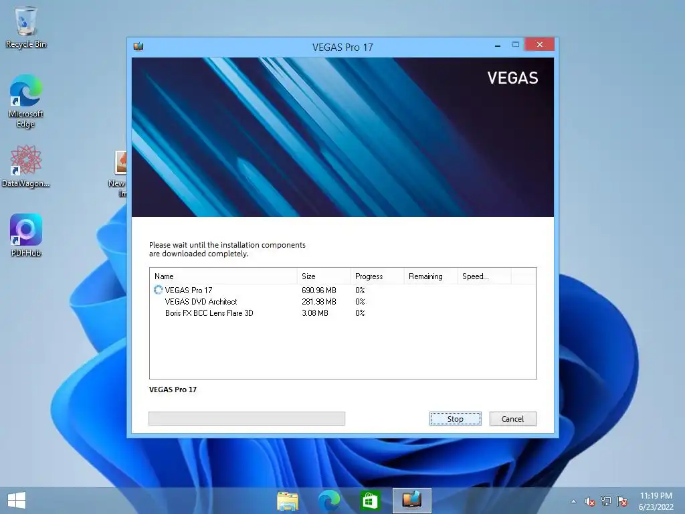Open the Store app from taskbar
The width and height of the screenshot is (685, 514).
pos(370,501)
